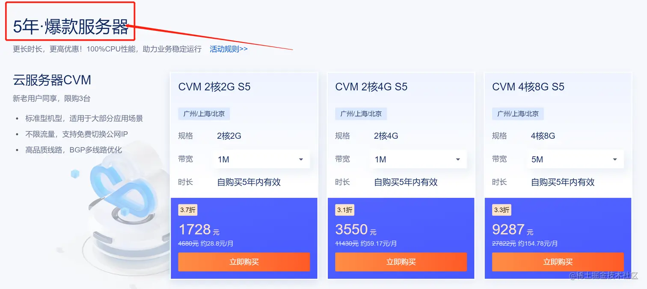
Task: Click the CVM 4核8G S5 card title
Action: tap(528, 87)
